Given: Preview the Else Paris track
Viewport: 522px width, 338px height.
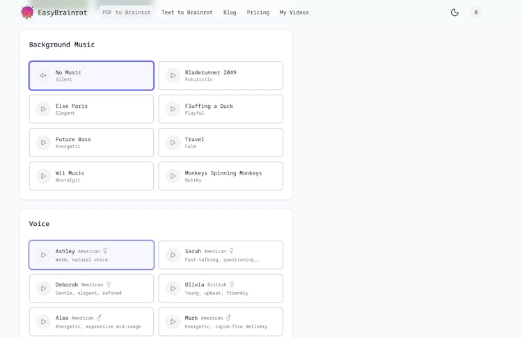Looking at the screenshot, I should 43,109.
